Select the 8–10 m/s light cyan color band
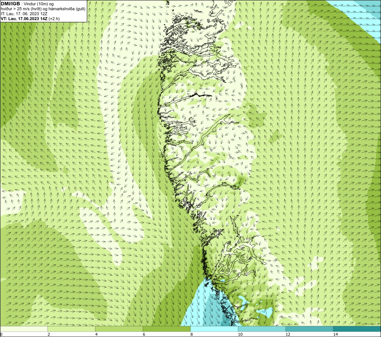Viewport: 381px width, 337px height. [214, 329]
